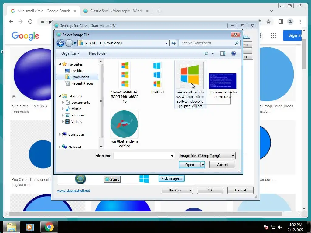Open recent locations dropdown beside navigation arrows
Viewport: 311px width, 233px height.
(75, 43)
